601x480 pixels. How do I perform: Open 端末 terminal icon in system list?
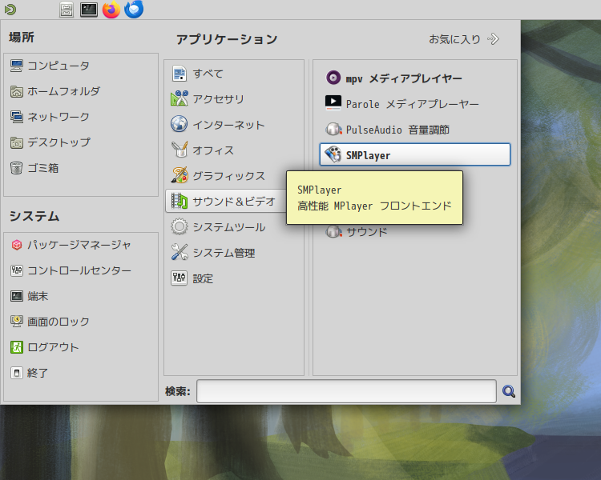coord(17,296)
